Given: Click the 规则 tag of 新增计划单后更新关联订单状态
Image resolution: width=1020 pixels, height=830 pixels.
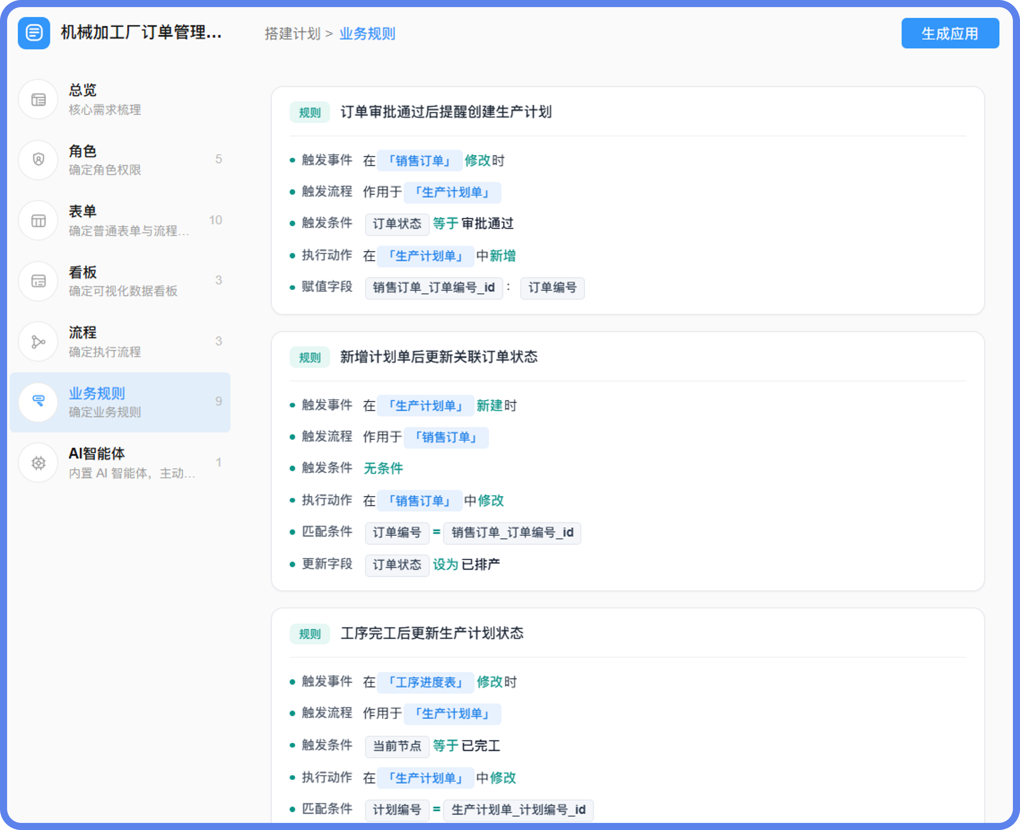Looking at the screenshot, I should pos(309,357).
